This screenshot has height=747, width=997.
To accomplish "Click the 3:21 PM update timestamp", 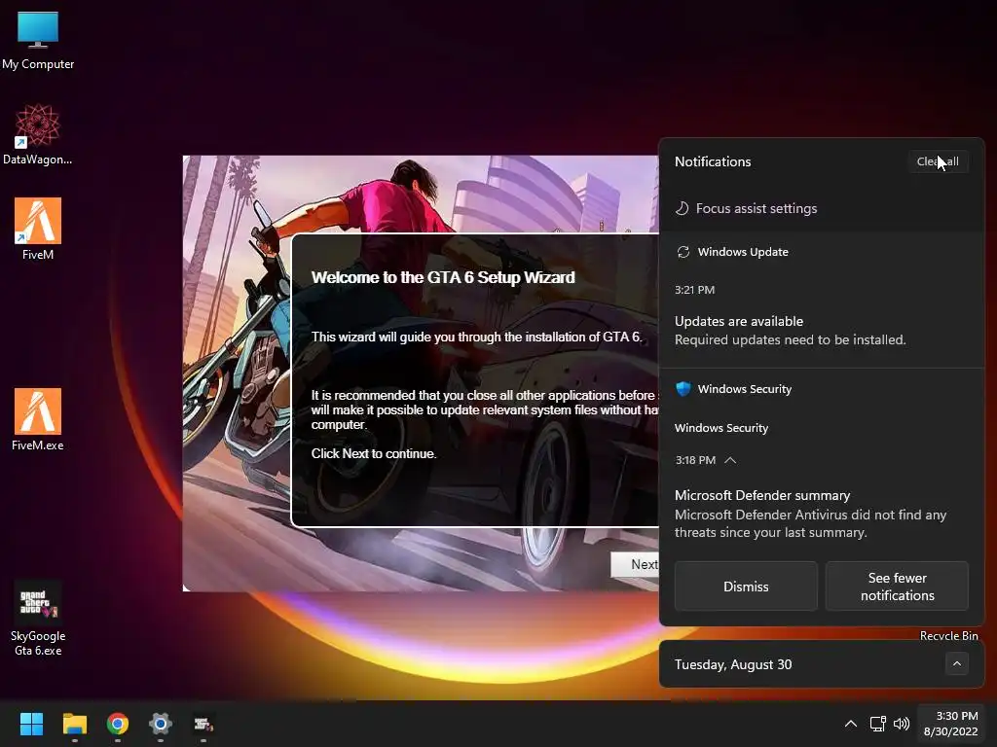I will pos(694,290).
